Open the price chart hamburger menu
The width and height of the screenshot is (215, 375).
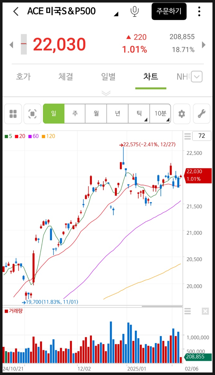188,136
